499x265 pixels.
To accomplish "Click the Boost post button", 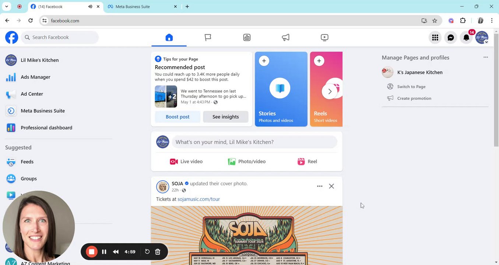I will [x=178, y=117].
